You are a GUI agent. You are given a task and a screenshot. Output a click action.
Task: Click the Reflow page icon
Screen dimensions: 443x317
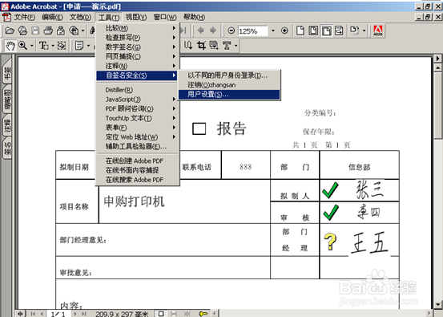(339, 30)
